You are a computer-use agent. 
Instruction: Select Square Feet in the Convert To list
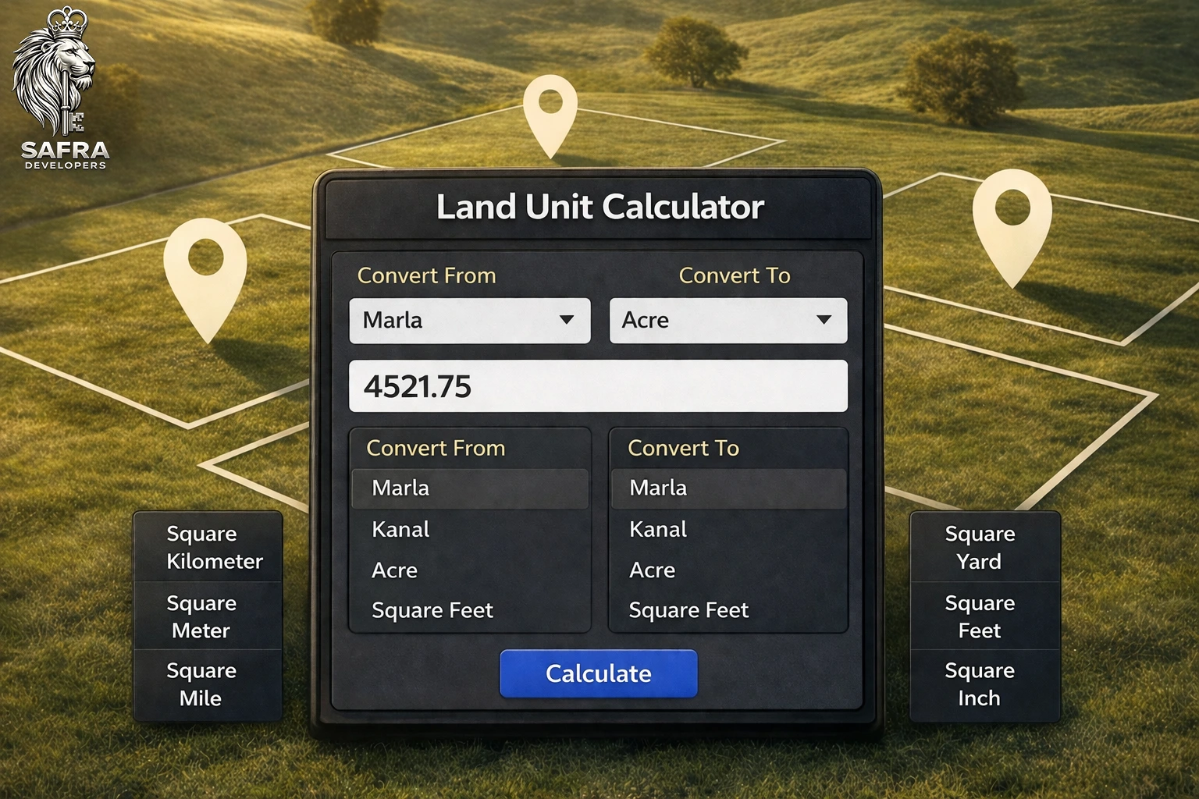(x=688, y=610)
